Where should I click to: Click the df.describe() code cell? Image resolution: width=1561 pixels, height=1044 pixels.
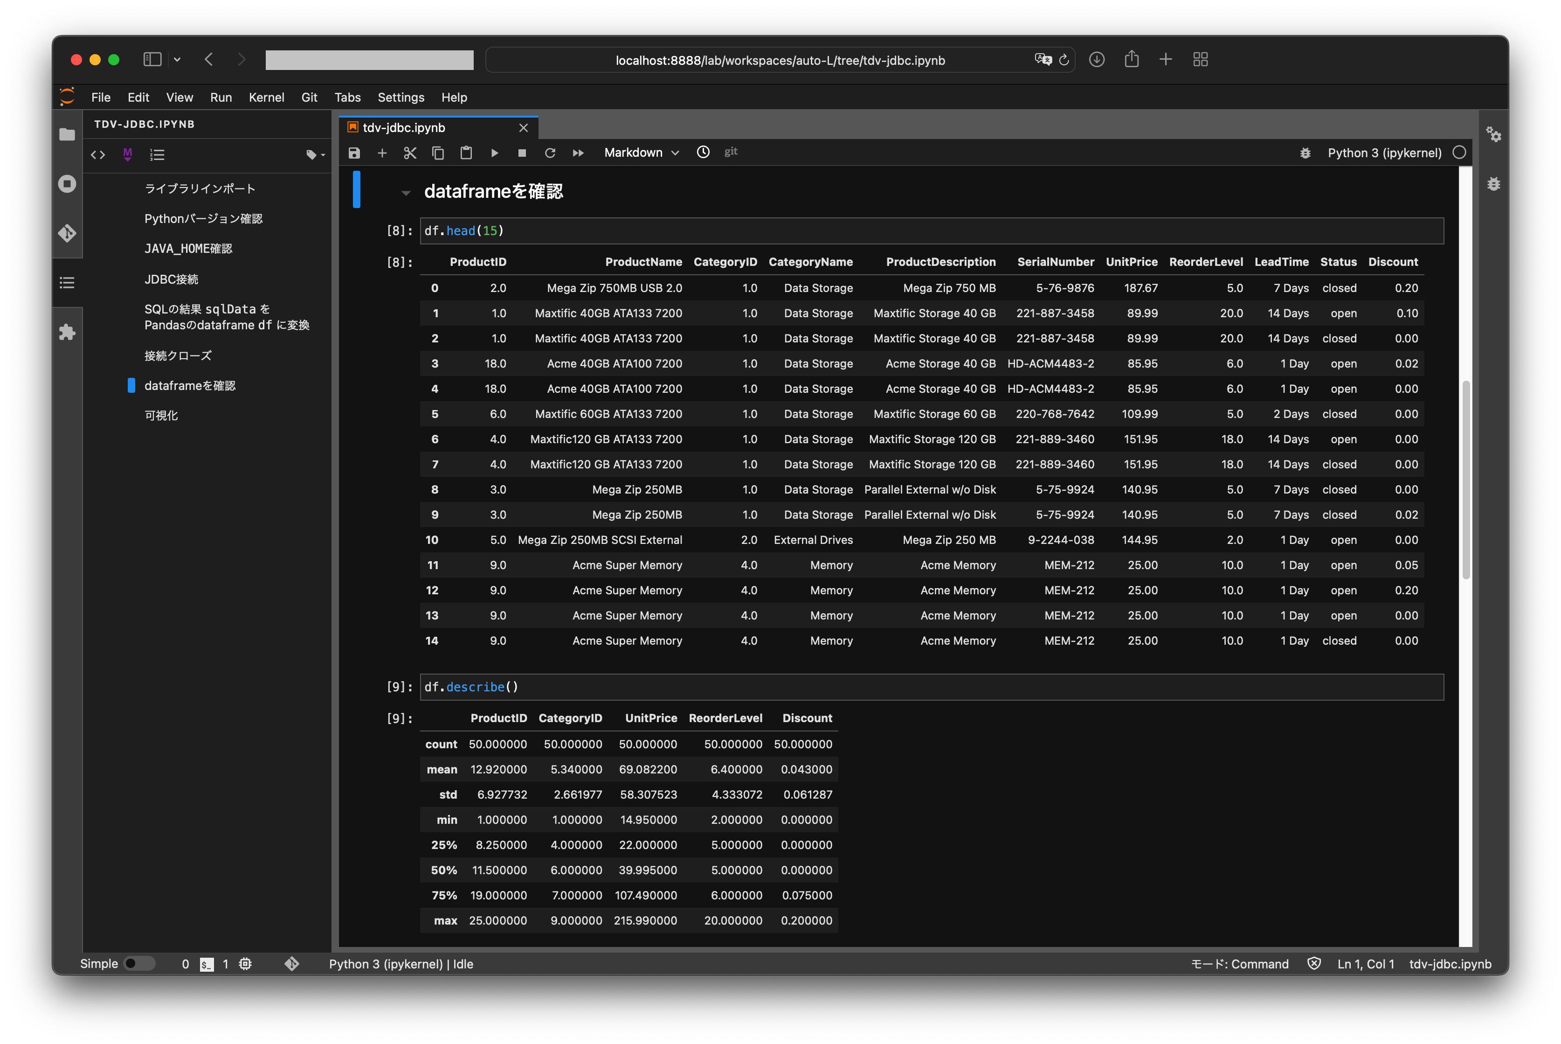932,687
